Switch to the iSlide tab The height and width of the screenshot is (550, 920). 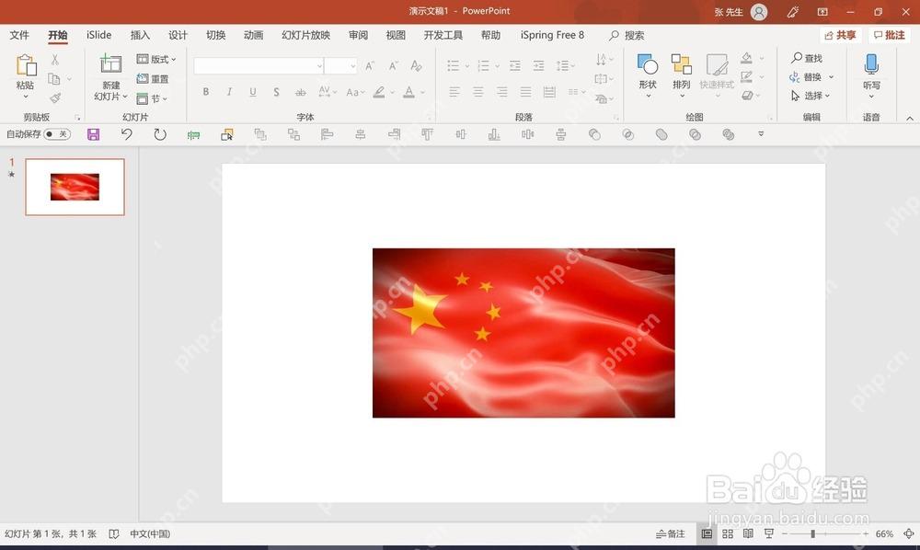[x=98, y=35]
